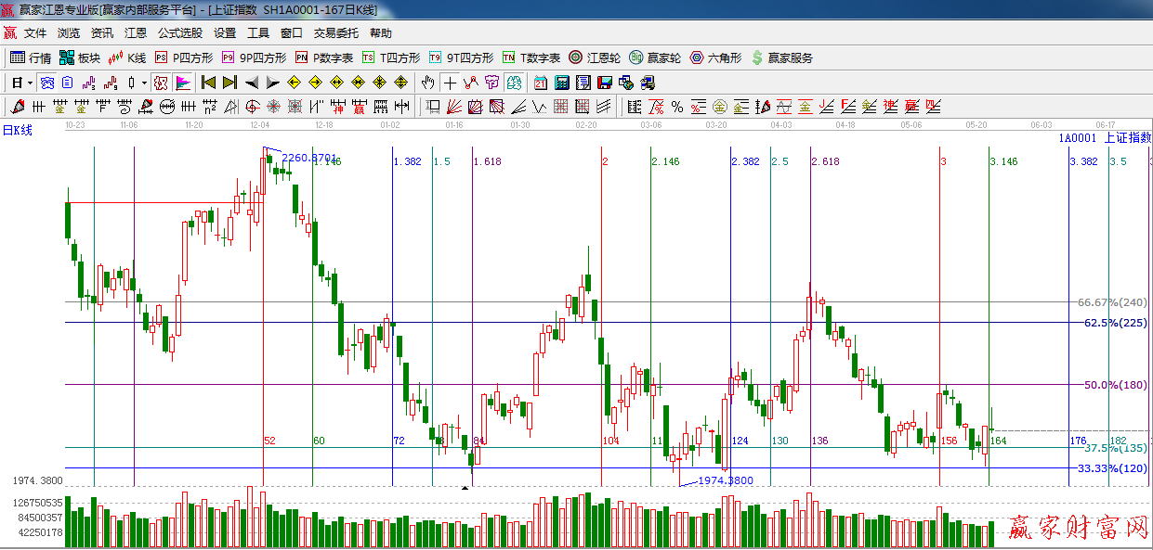Toggle the pressed colored flag chart button
This screenshot has height=550, width=1153.
182,83
